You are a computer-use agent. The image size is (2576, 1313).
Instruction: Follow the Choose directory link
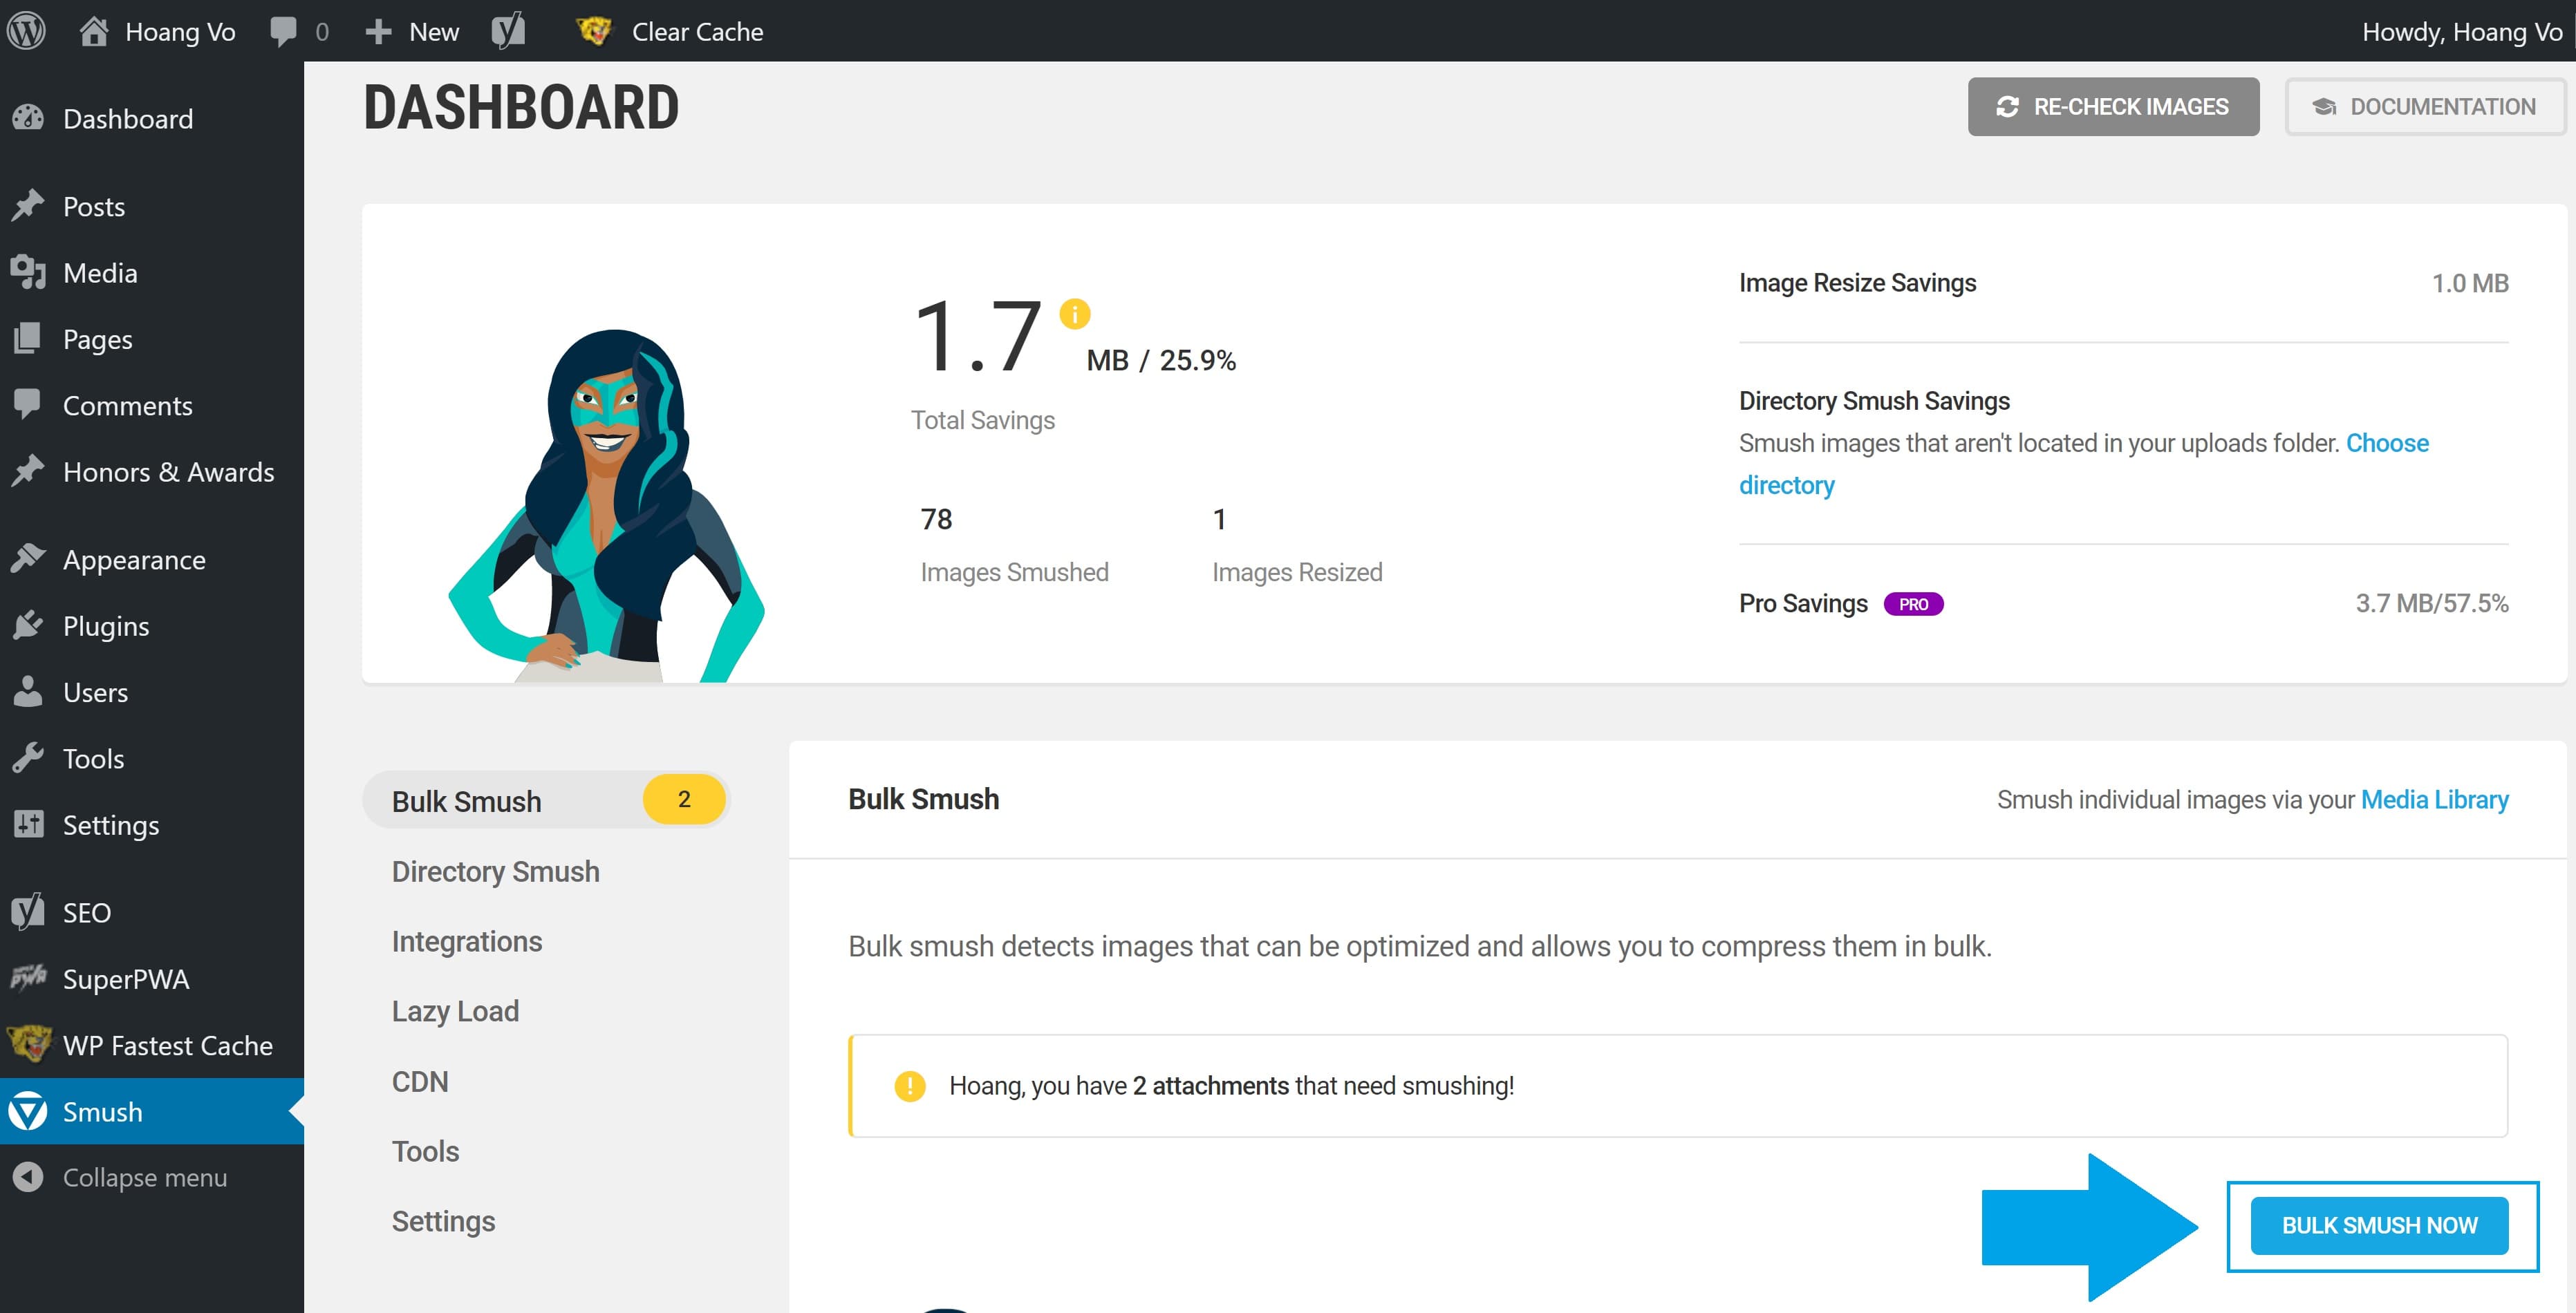(2387, 443)
